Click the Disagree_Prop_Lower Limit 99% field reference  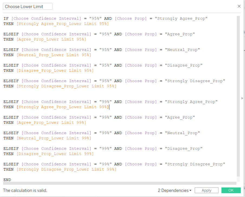coord(55,154)
